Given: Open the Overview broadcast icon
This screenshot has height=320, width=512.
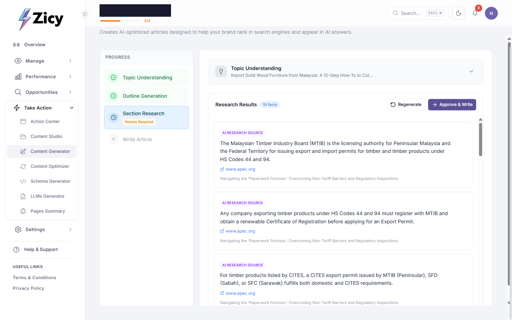Looking at the screenshot, I should point(16,45).
